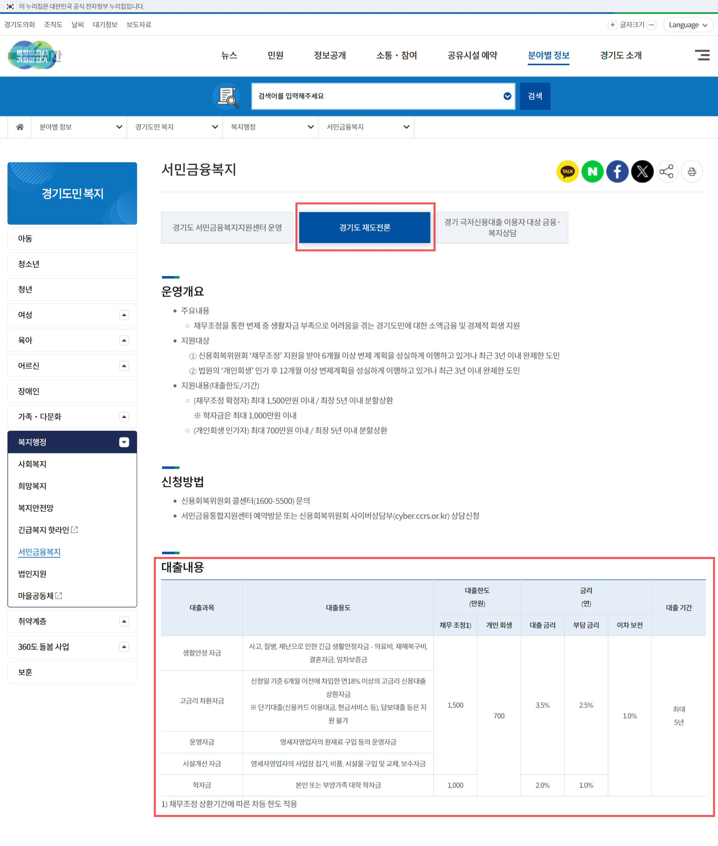Screen dimensions: 718x846
Task: Open the generic share link icon
Action: [667, 172]
